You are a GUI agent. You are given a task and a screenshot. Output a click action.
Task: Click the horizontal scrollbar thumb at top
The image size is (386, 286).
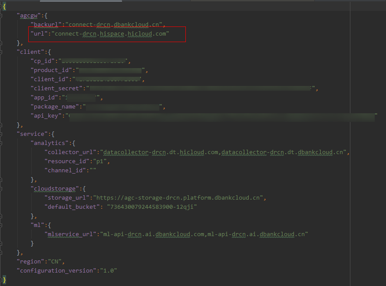click(x=81, y=1)
